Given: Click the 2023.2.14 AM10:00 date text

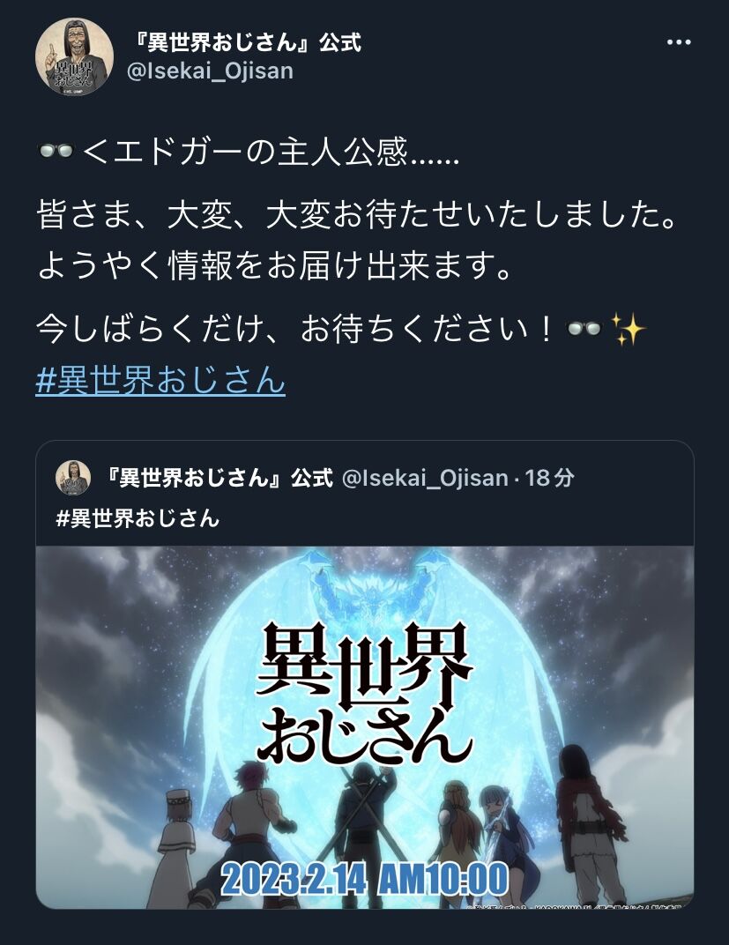Looking at the screenshot, I should (365, 879).
